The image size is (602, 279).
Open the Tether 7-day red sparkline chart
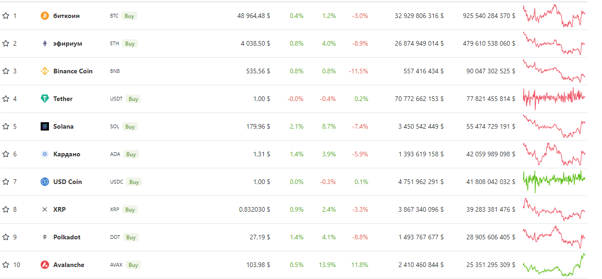click(554, 99)
